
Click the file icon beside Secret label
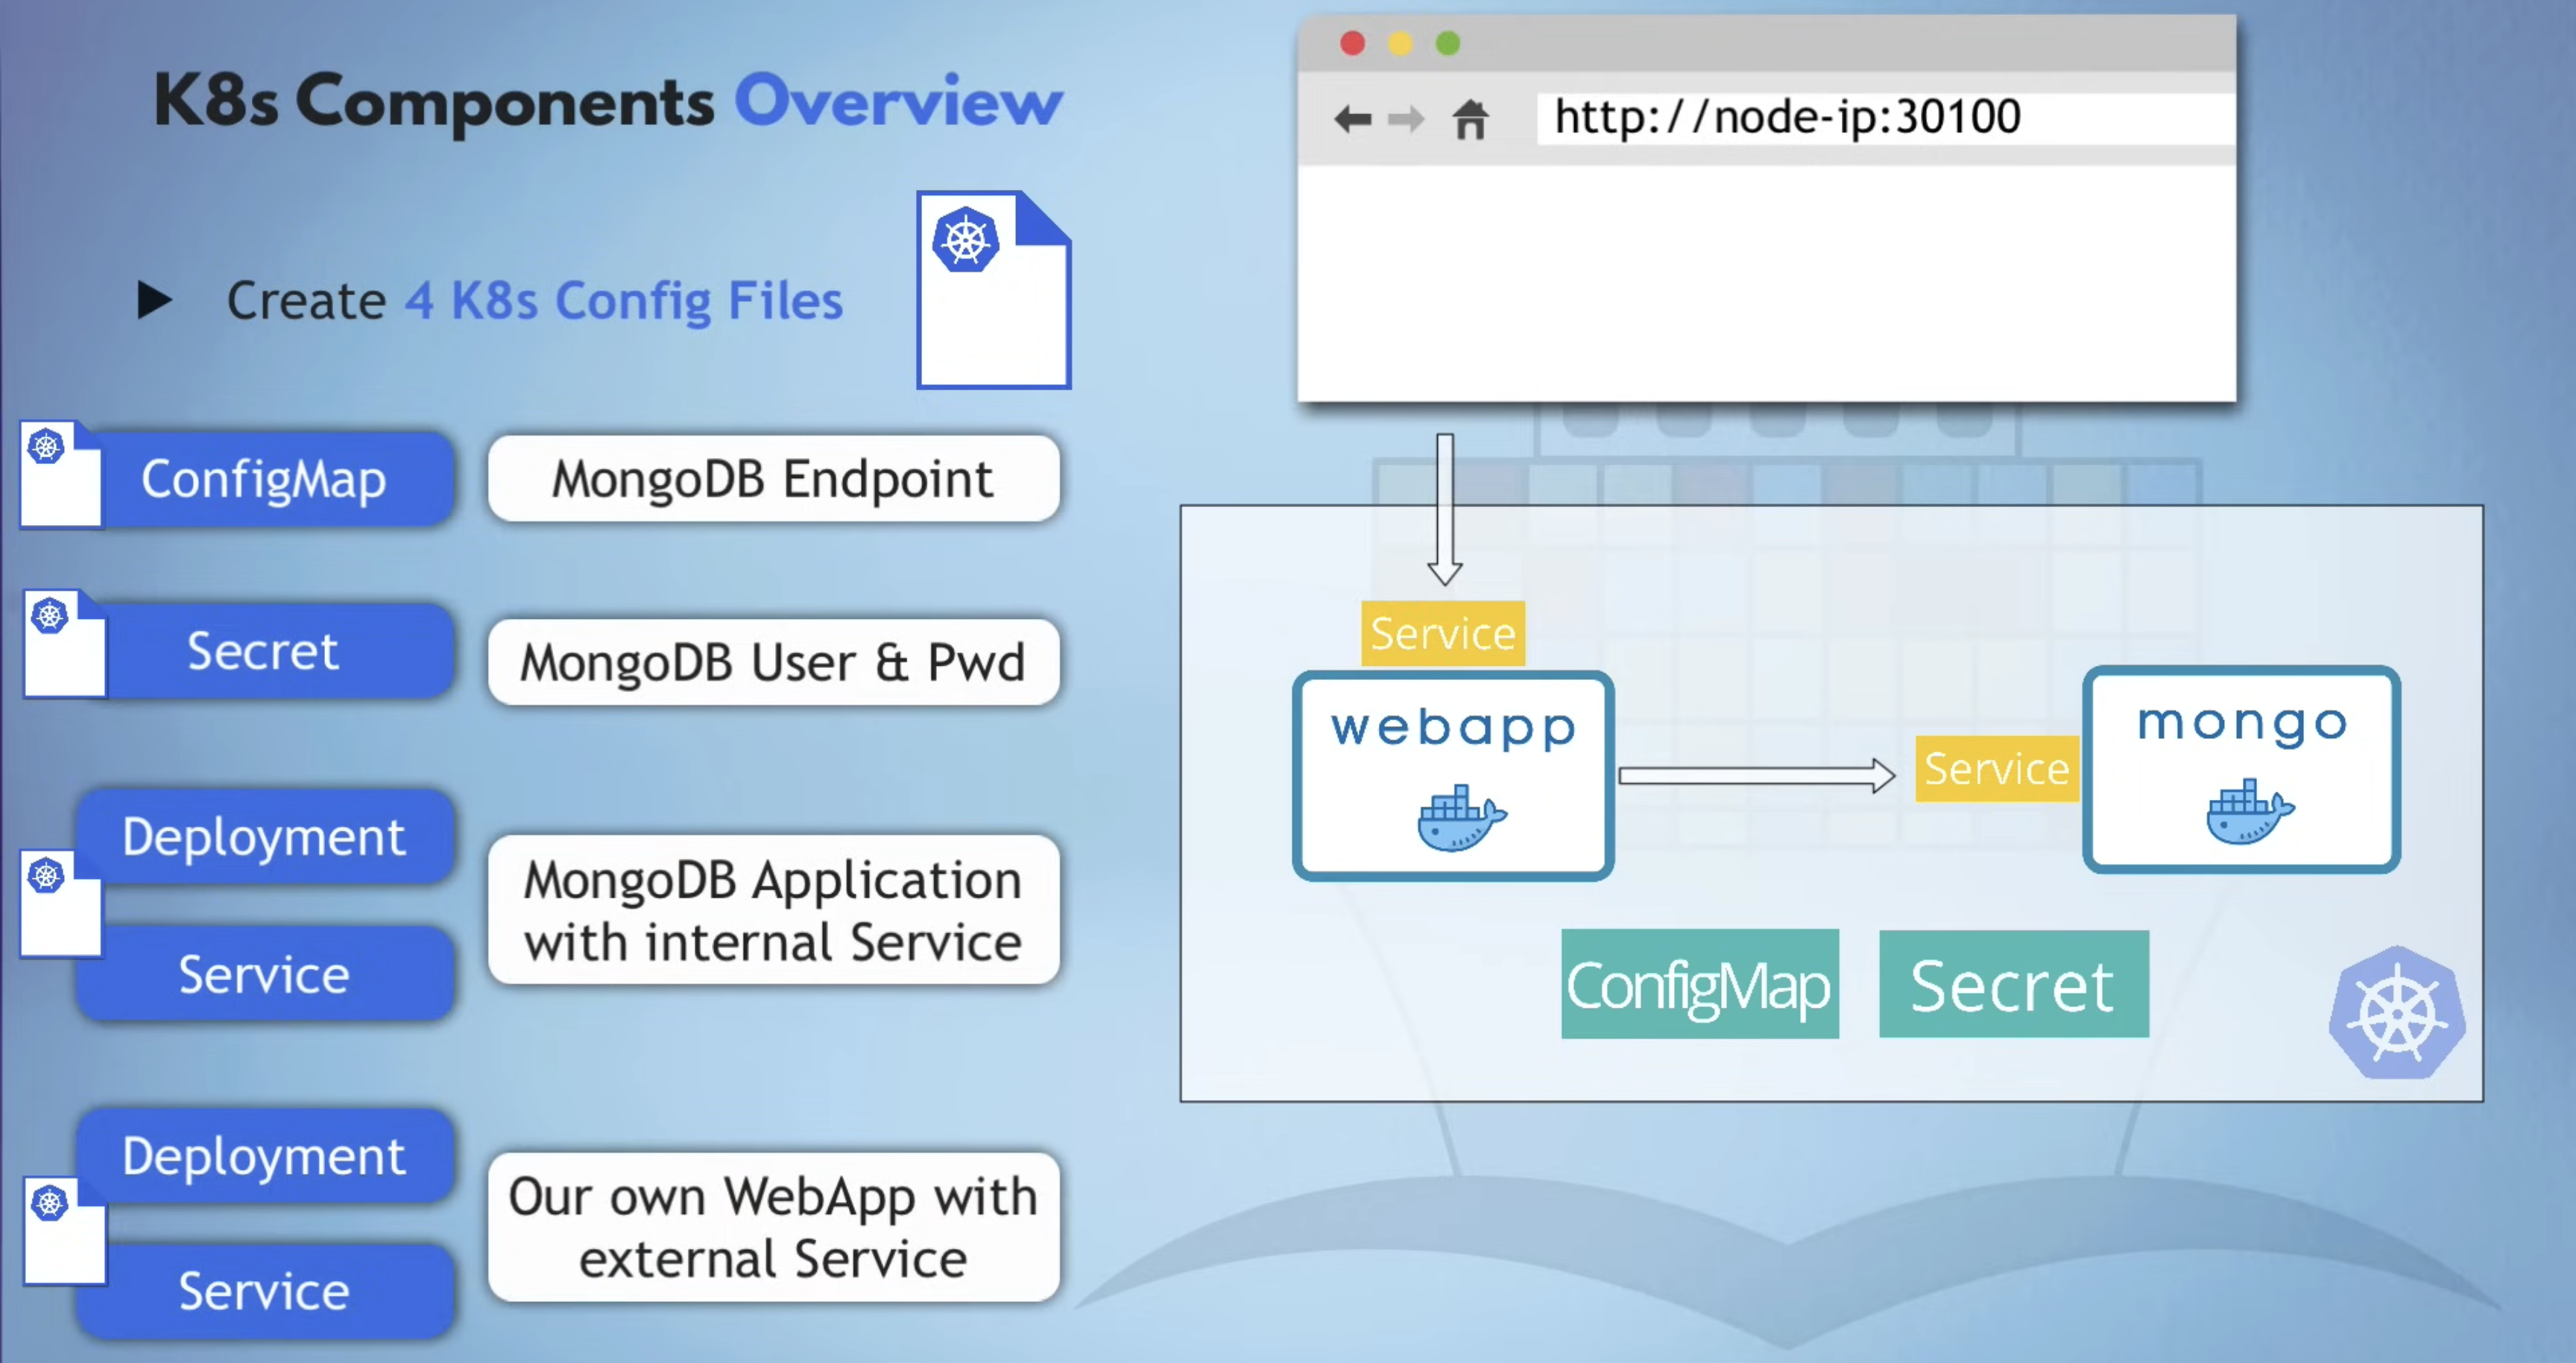pos(64,644)
